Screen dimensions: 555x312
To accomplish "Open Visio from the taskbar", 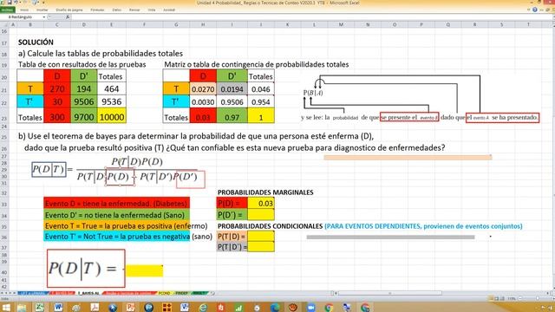I will point(185,308).
